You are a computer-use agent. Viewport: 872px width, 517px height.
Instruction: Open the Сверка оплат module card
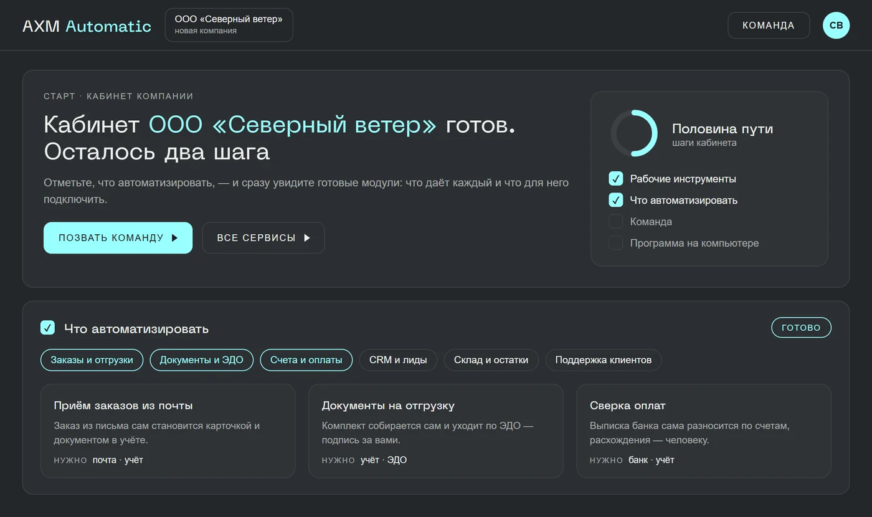point(704,431)
